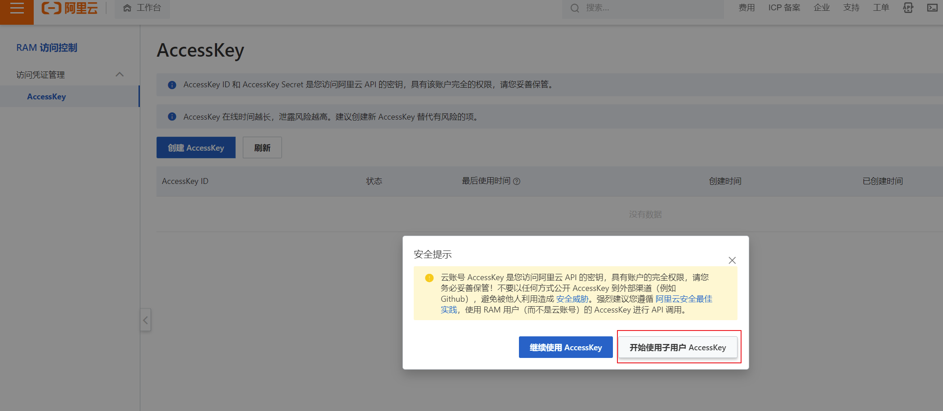943x411 pixels.
Task: Click 开始使用子用户 AccessKey button
Action: [x=678, y=347]
